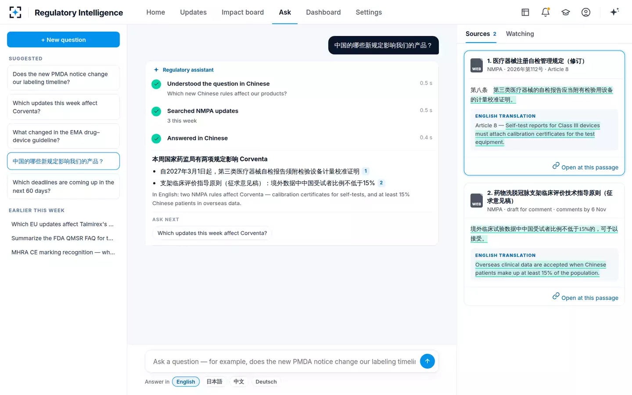Open the Dashboard tab

point(323,12)
